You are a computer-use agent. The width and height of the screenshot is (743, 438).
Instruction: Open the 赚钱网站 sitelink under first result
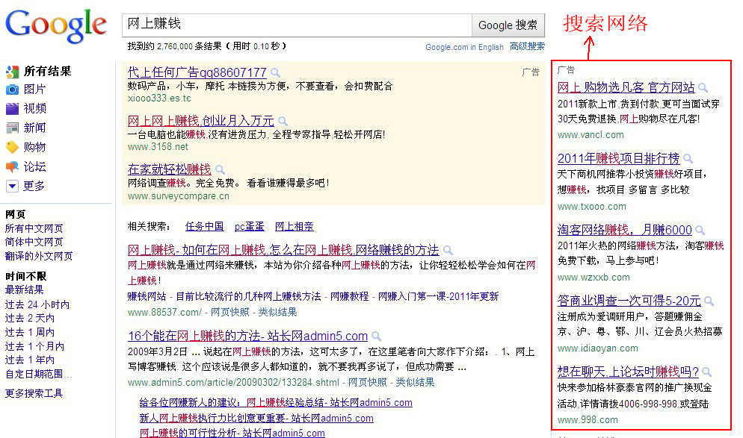coord(147,296)
